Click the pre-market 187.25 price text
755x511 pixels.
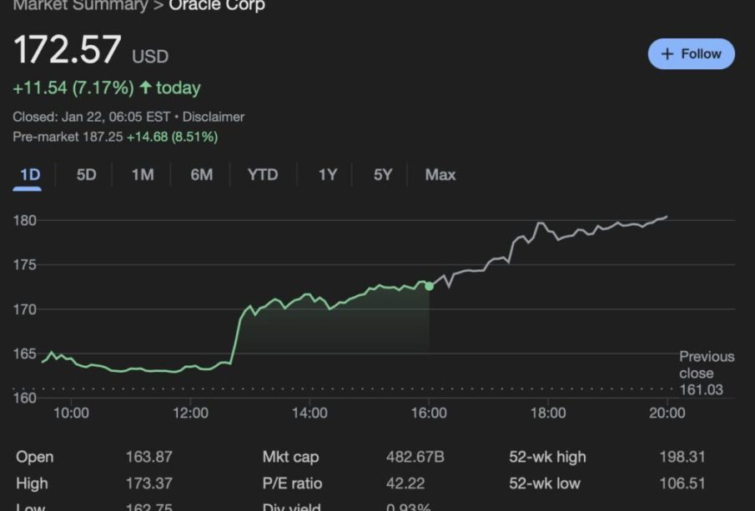[x=100, y=137]
